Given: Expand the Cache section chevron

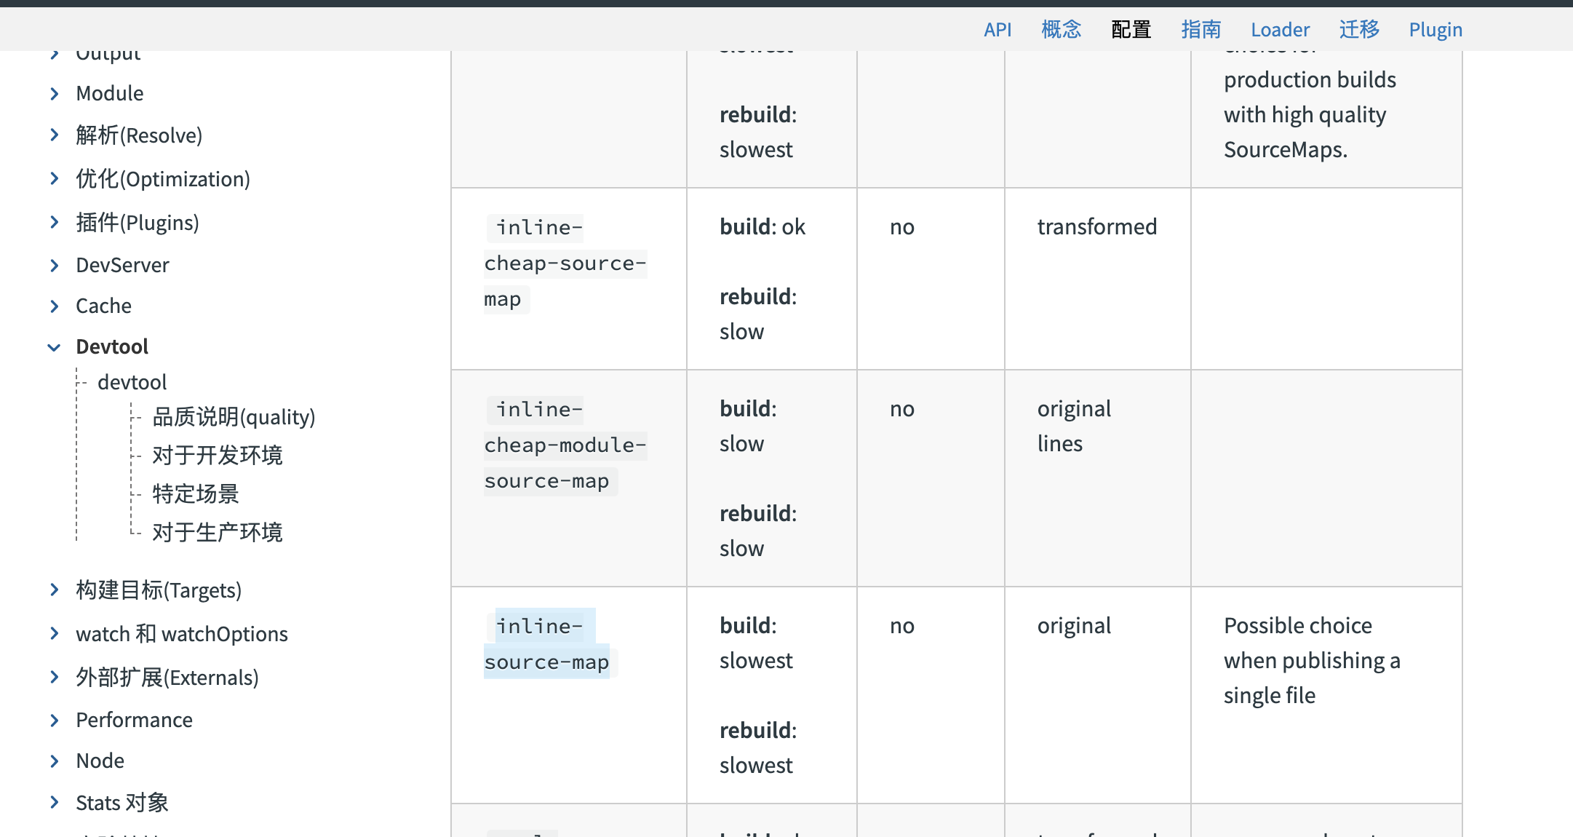Looking at the screenshot, I should 55,306.
